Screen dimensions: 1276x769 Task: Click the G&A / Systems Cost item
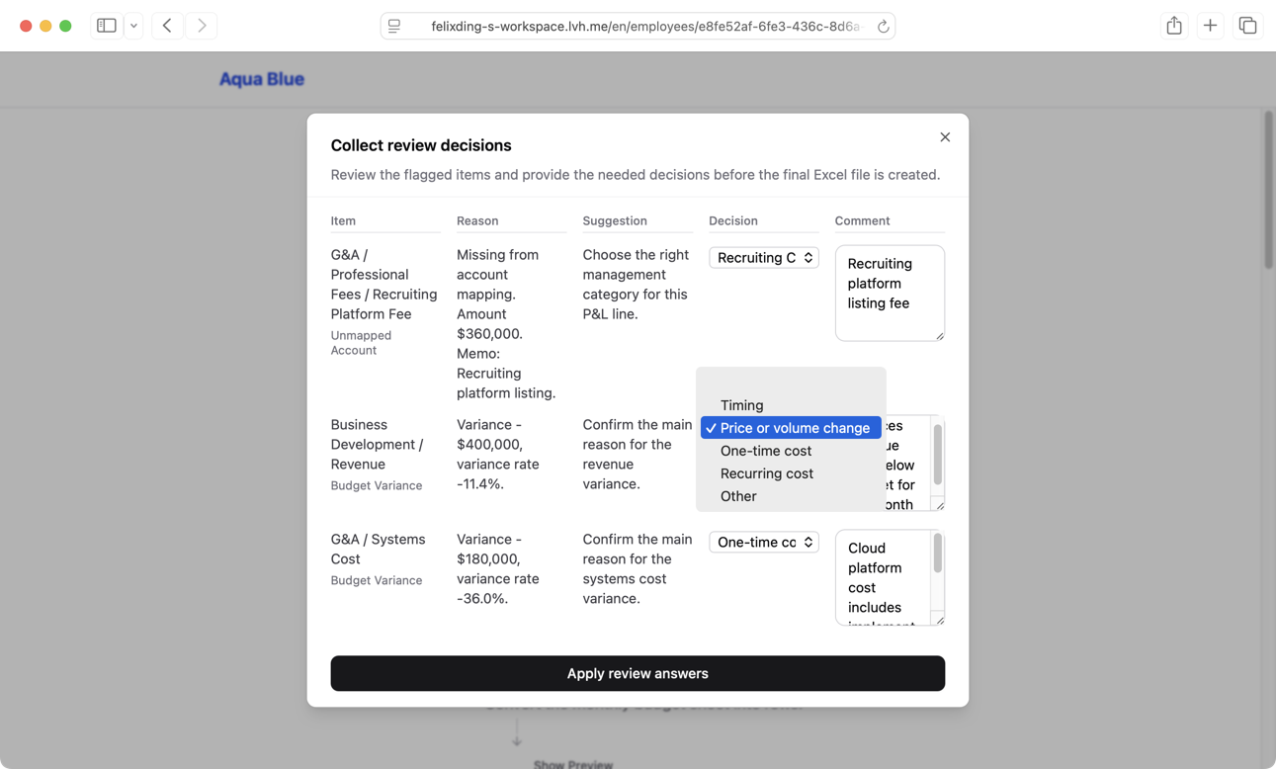378,549
